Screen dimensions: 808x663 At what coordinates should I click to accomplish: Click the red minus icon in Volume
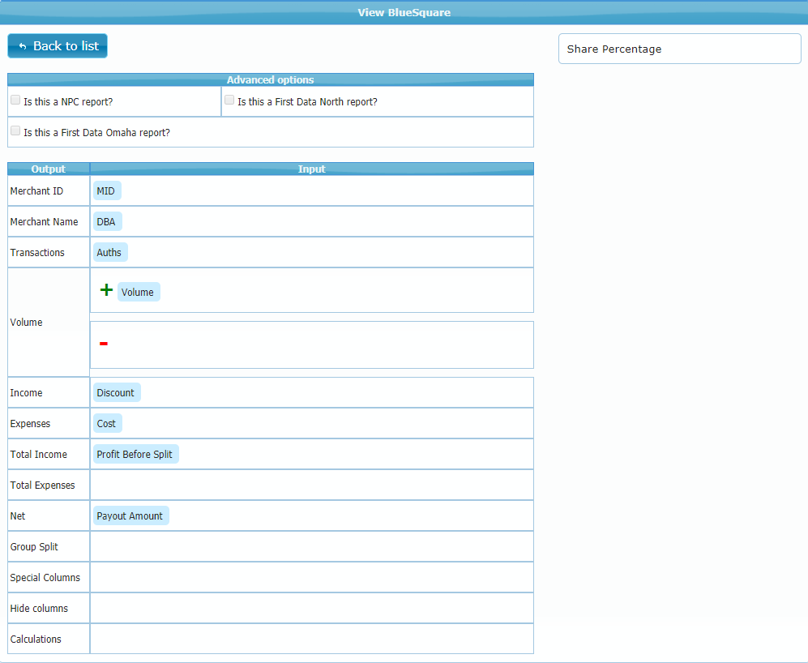coord(104,344)
